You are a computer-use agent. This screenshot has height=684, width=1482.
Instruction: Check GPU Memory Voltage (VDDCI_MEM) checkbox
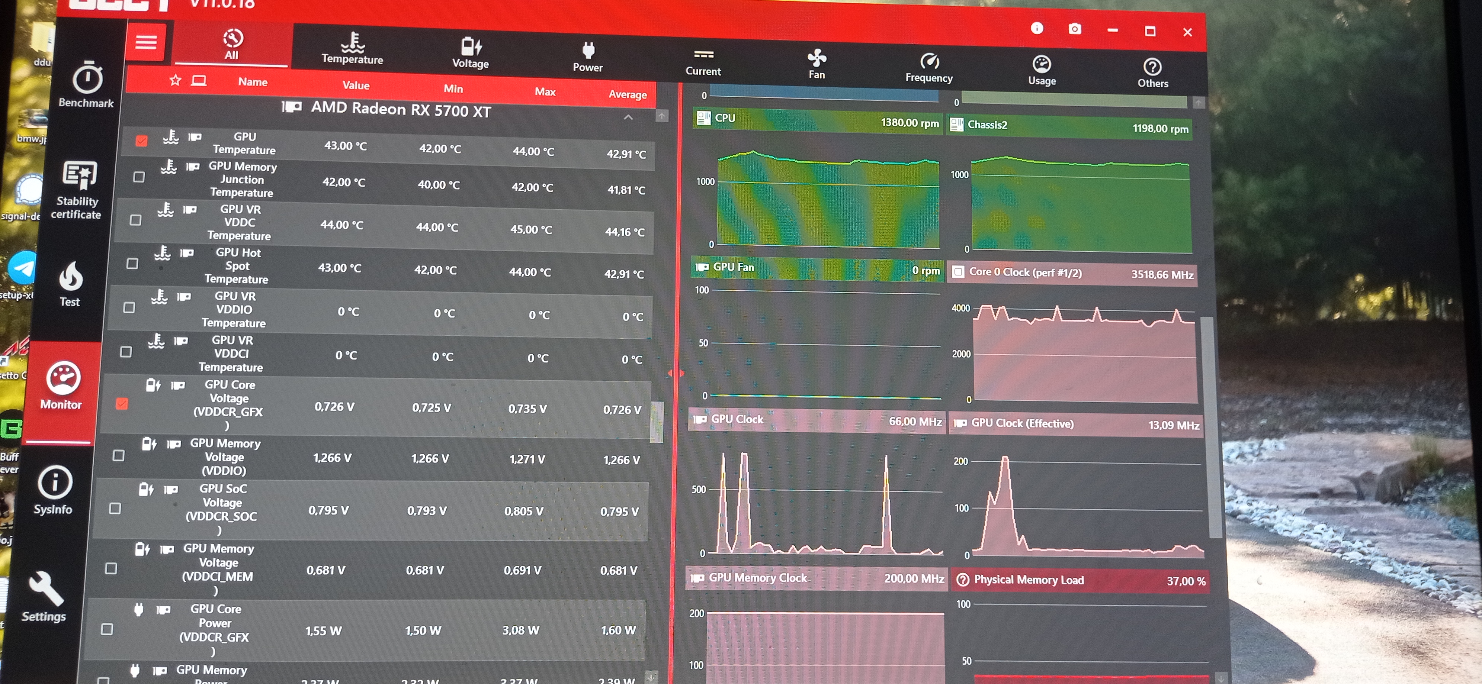pyautogui.click(x=112, y=568)
